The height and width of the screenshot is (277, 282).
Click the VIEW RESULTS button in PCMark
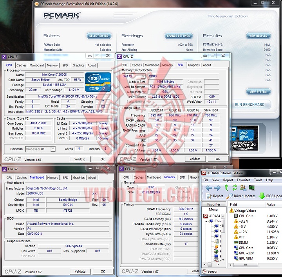(258, 36)
